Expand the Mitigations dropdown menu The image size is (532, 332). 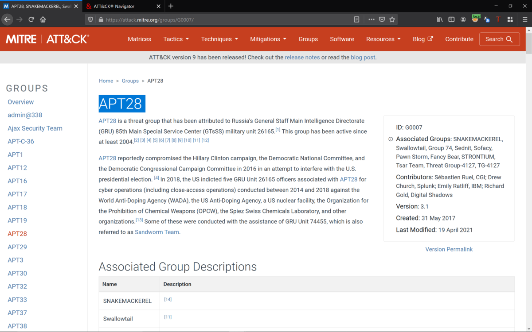(268, 39)
